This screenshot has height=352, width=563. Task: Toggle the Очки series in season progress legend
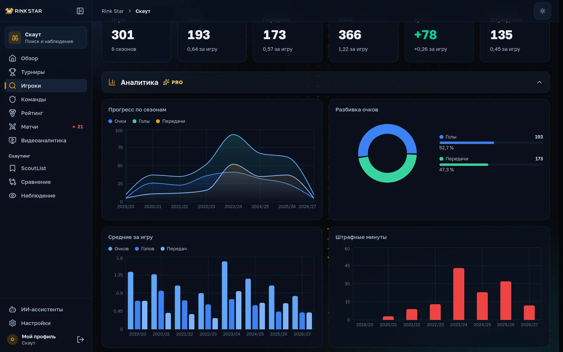(117, 121)
